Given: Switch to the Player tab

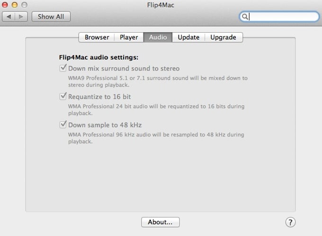Looking at the screenshot, I should pyautogui.click(x=129, y=37).
